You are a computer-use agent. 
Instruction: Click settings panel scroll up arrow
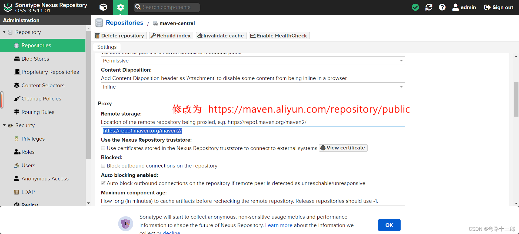516,57
